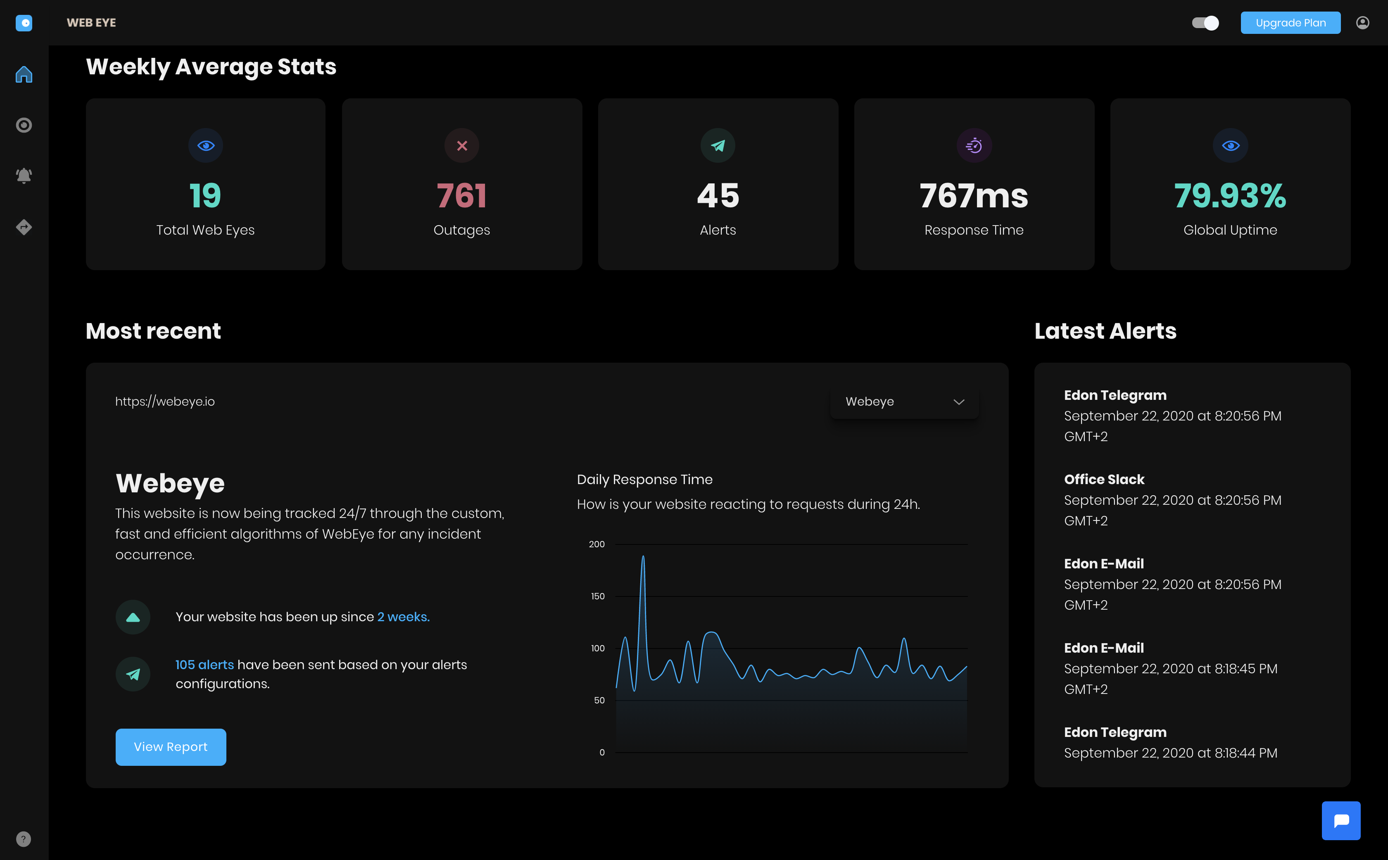Open notifications via the bell icon
The height and width of the screenshot is (860, 1388).
(23, 175)
